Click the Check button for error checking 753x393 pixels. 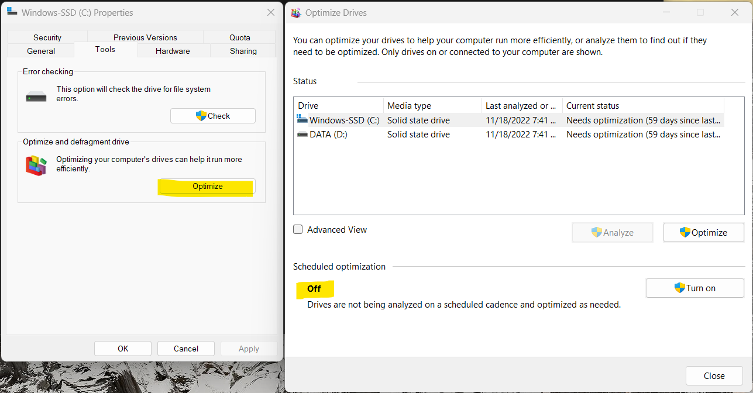tap(213, 116)
